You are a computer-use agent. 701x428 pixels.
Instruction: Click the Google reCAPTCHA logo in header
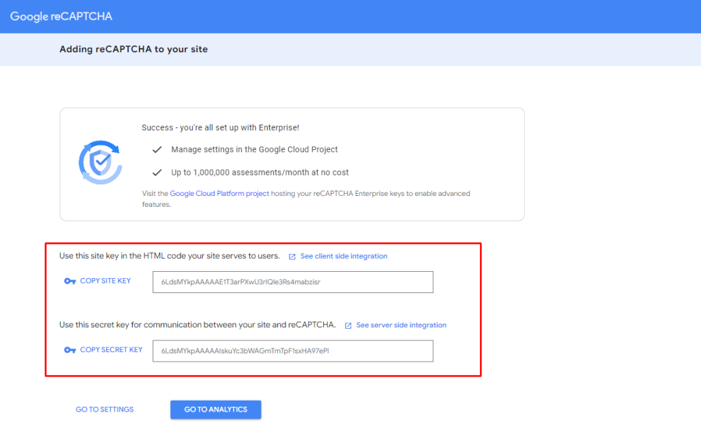click(x=61, y=16)
